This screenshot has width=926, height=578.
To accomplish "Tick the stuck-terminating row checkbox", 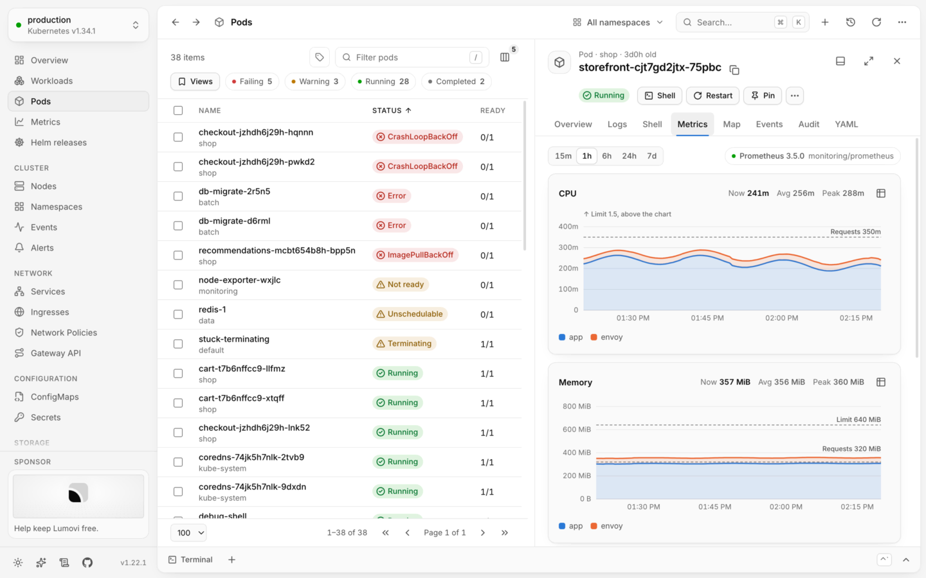I will pyautogui.click(x=178, y=344).
